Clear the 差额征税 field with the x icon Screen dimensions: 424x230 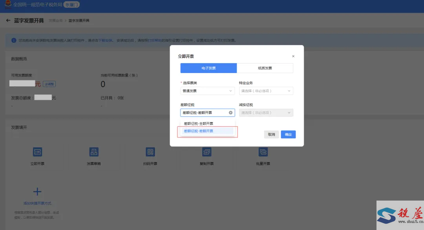[231, 113]
